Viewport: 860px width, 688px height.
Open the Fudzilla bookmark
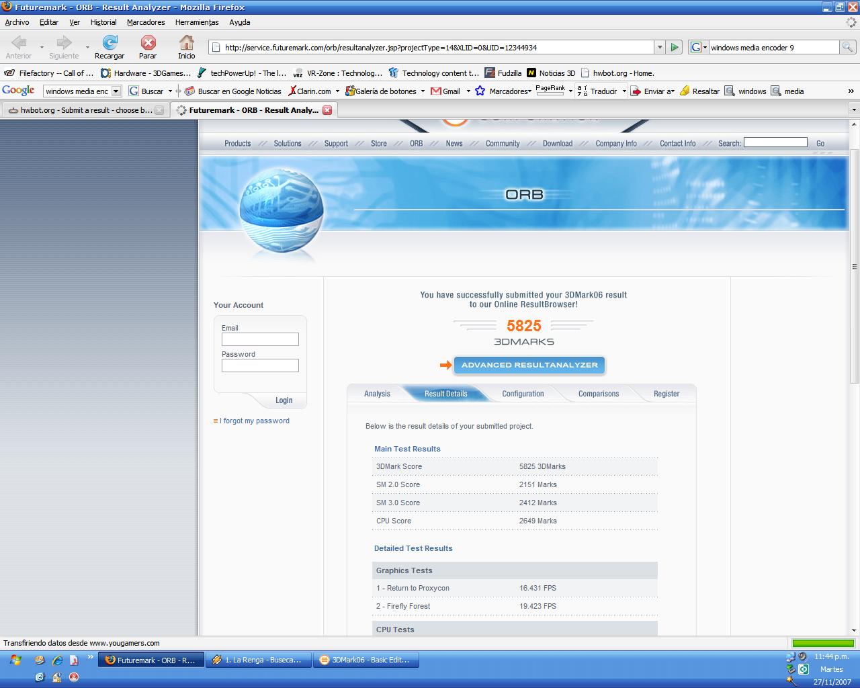click(x=503, y=73)
